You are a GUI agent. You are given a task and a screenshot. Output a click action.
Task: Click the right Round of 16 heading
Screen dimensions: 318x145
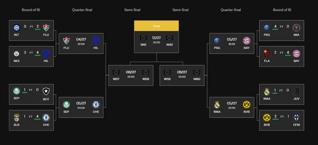point(282,10)
